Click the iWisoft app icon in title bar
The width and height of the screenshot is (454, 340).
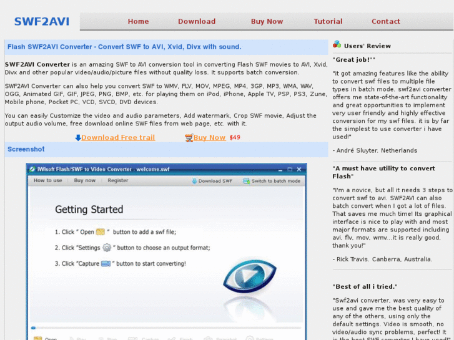[x=32, y=169]
